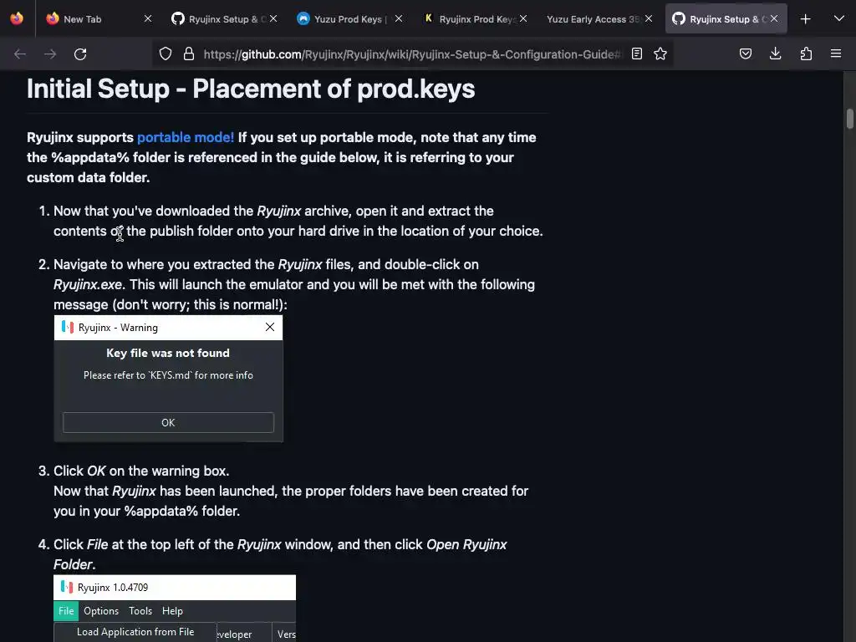Image resolution: width=856 pixels, height=642 pixels.
Task: Open the portable mode! link
Action: click(x=186, y=137)
